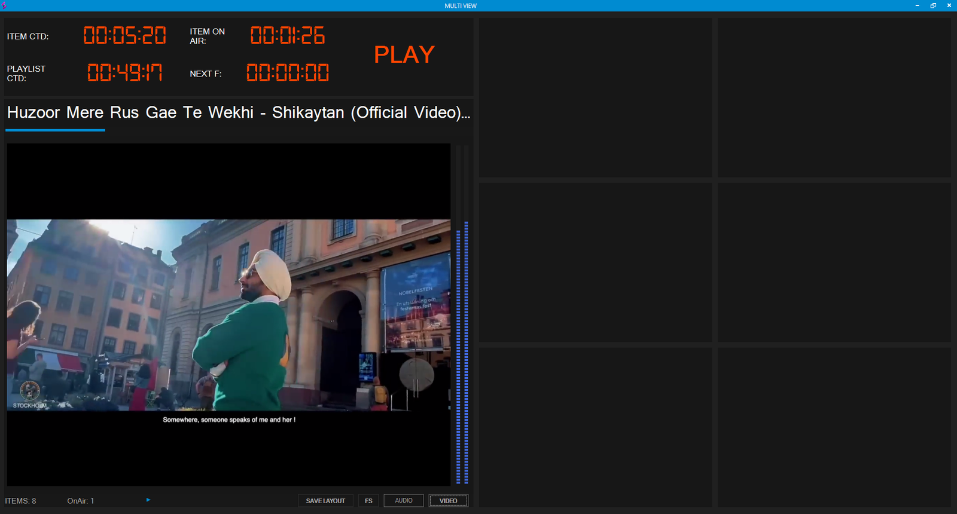Click the ITEMS: 8 status label
Viewport: 957px width, 514px height.
(21, 501)
